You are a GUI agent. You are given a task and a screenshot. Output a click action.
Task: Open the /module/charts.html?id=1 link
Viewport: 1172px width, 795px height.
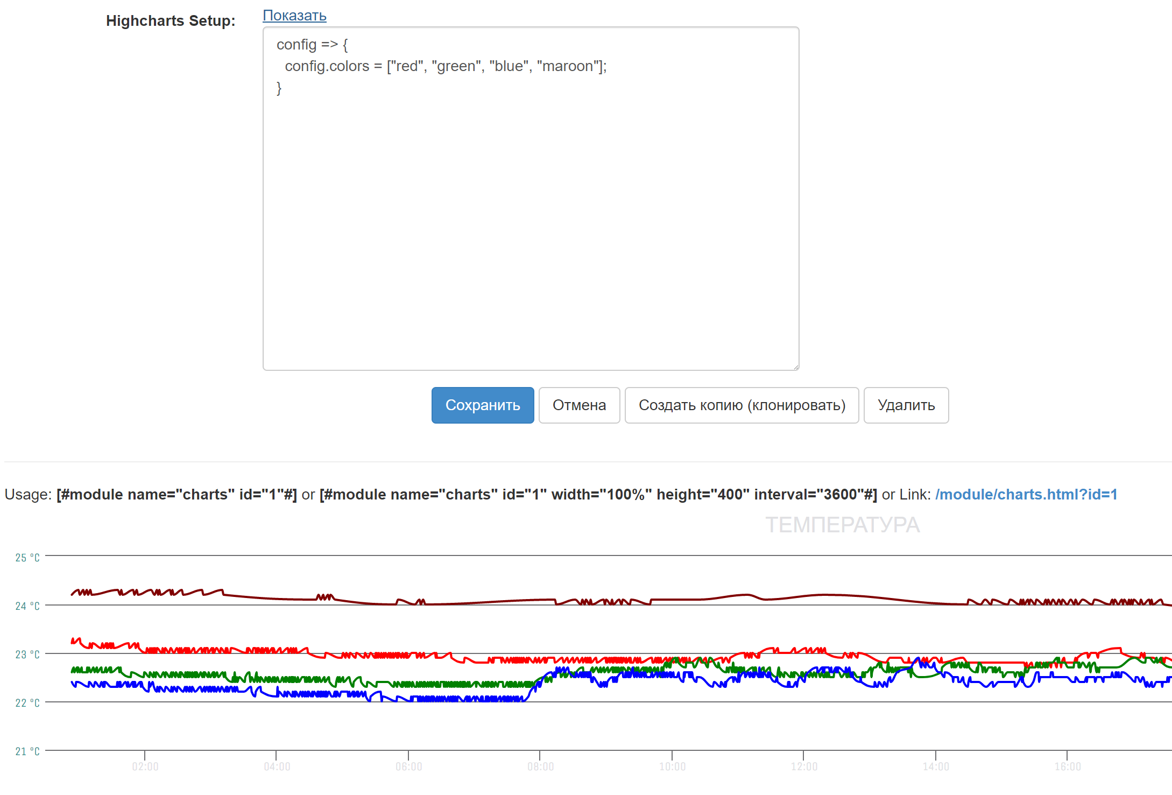coord(1026,494)
